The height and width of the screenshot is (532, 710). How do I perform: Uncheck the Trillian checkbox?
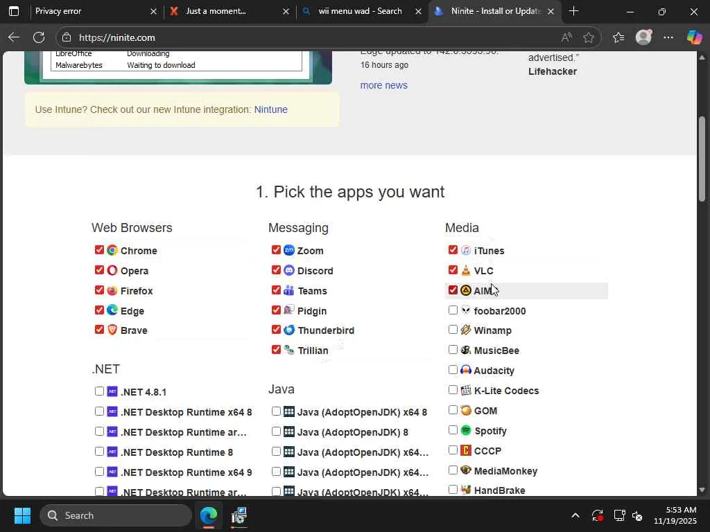pos(276,349)
